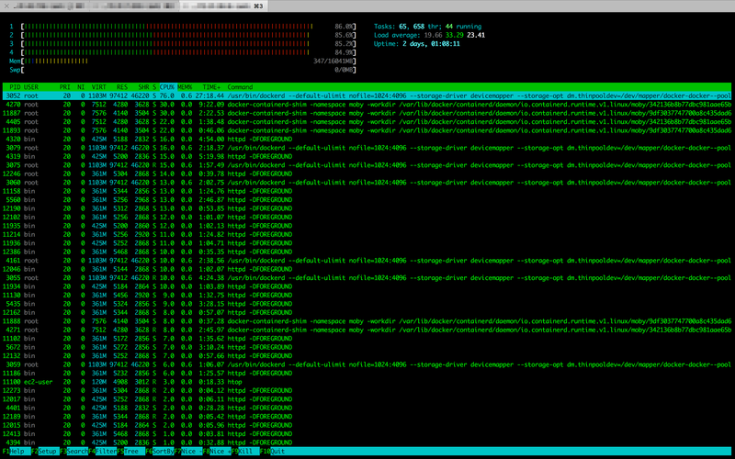Select the dockerd process row PID 3060

pos(367,182)
